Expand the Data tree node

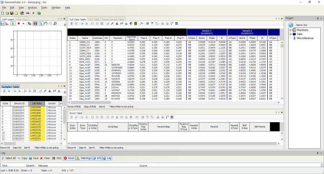290,34
